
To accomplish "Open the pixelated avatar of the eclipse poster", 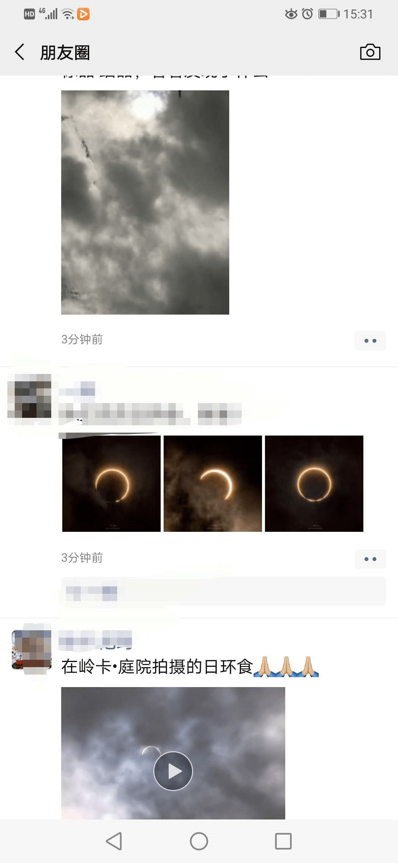I will point(29,396).
